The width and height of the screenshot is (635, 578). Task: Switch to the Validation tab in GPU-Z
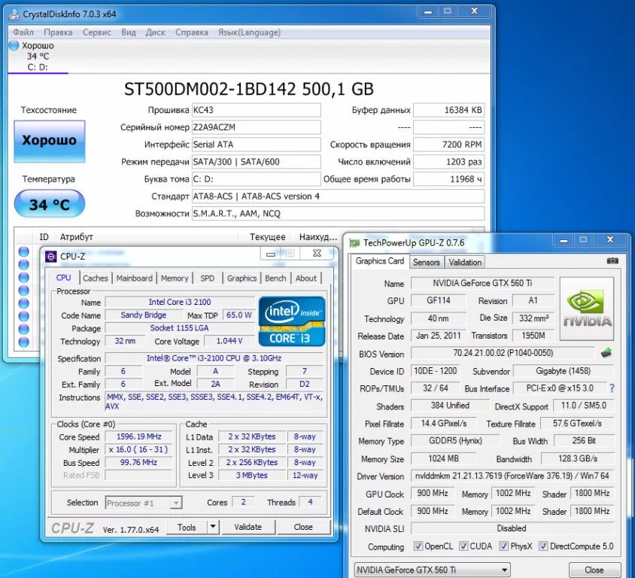pyautogui.click(x=465, y=262)
